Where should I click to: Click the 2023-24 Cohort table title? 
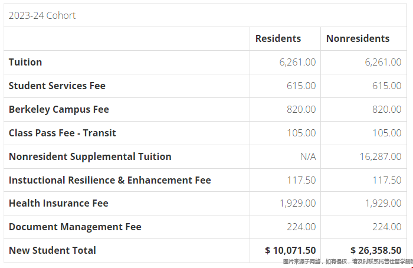click(42, 15)
